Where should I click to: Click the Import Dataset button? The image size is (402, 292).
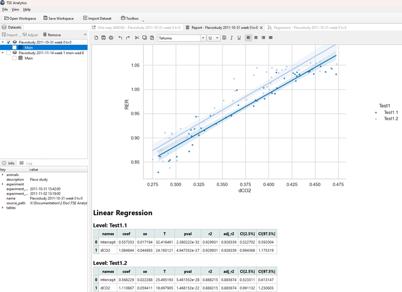98,18
